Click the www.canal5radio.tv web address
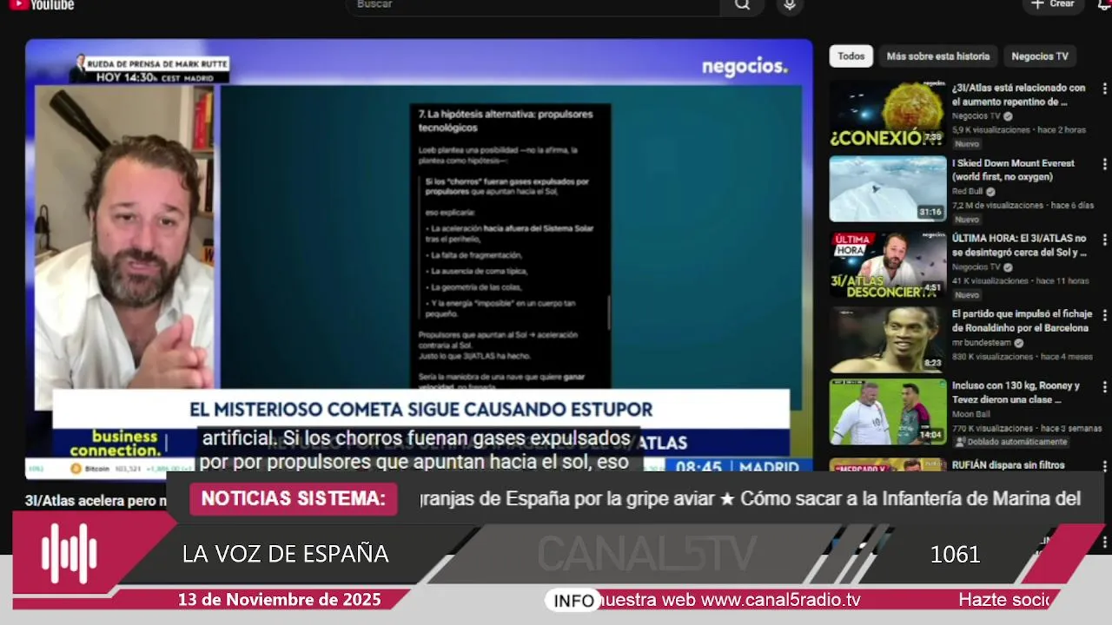1112x625 pixels. point(781,600)
